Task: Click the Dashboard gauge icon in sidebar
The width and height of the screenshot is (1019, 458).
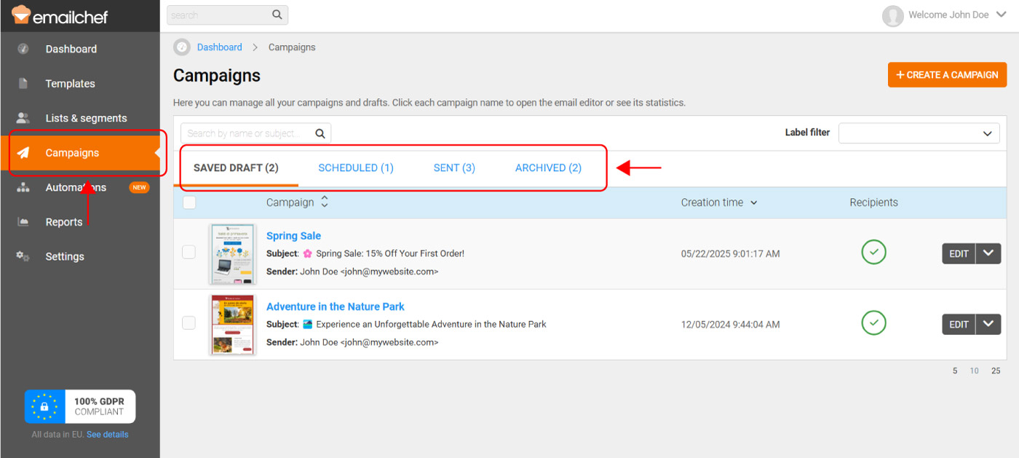Action: 23,49
